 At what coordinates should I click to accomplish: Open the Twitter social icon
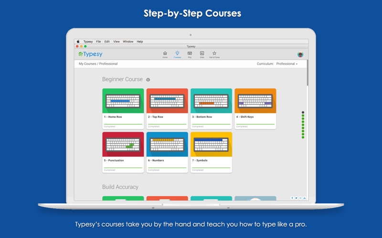click(x=296, y=198)
